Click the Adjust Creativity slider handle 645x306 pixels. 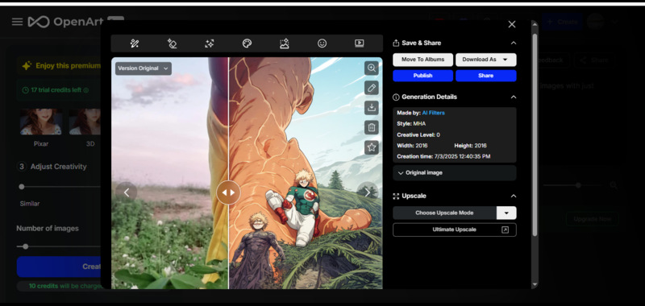(22, 187)
